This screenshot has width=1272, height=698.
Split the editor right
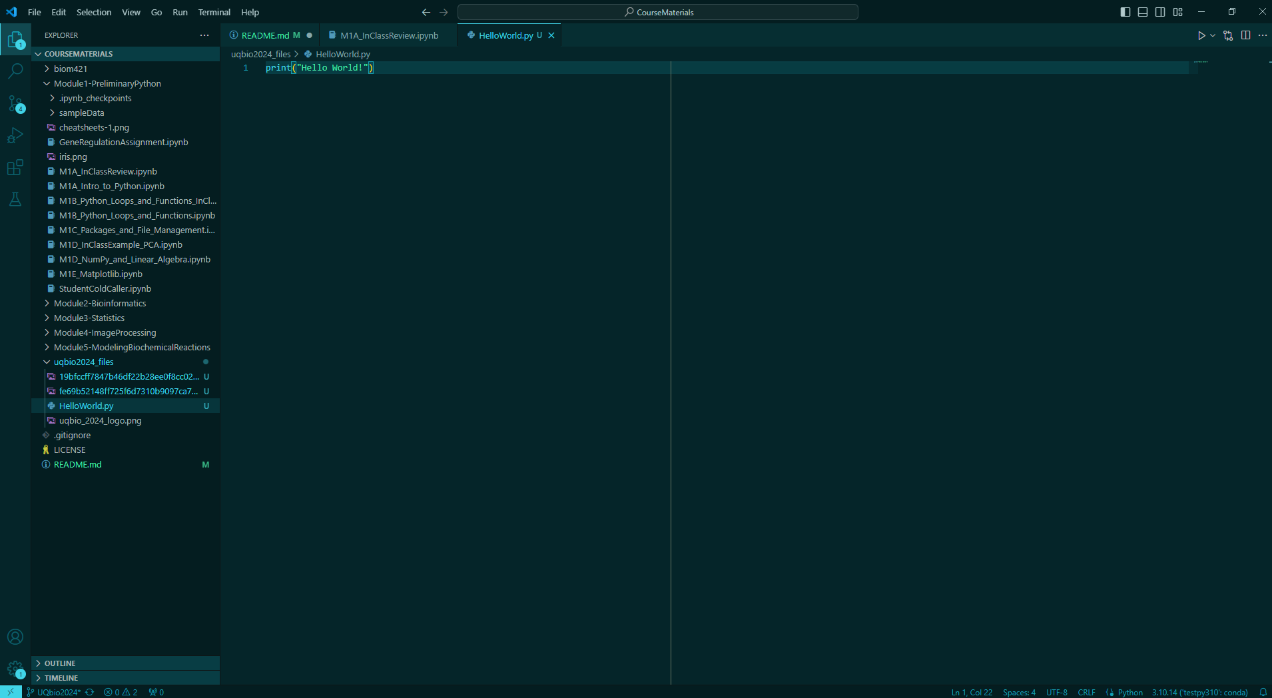click(x=1245, y=35)
